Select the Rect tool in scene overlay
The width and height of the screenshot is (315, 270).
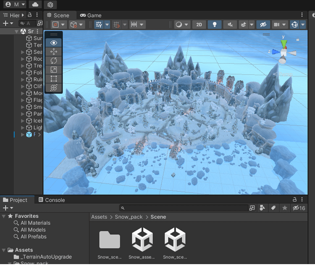[53, 78]
